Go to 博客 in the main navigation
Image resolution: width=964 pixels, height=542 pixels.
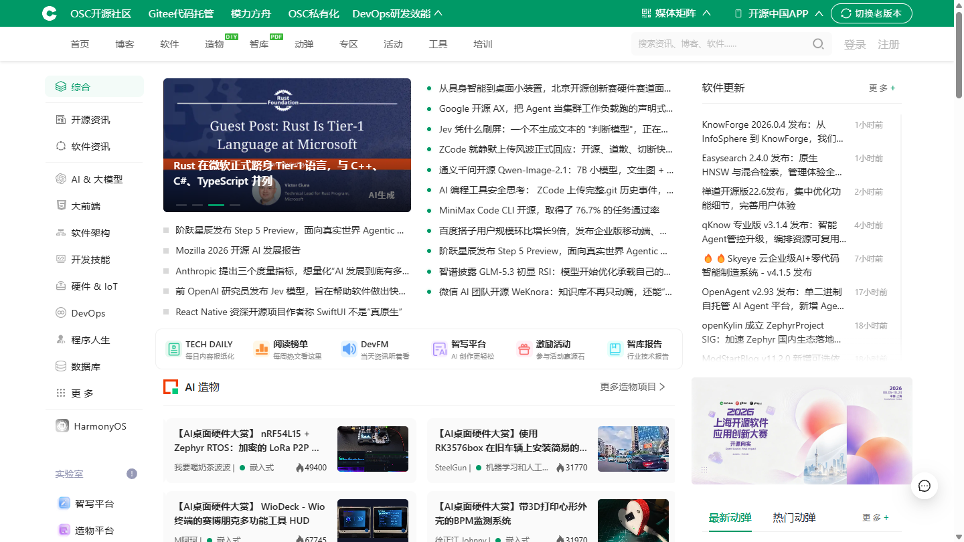125,44
